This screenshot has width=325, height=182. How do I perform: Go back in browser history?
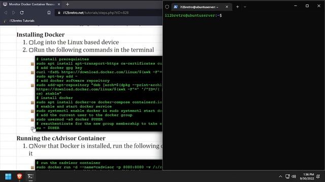click(6, 13)
